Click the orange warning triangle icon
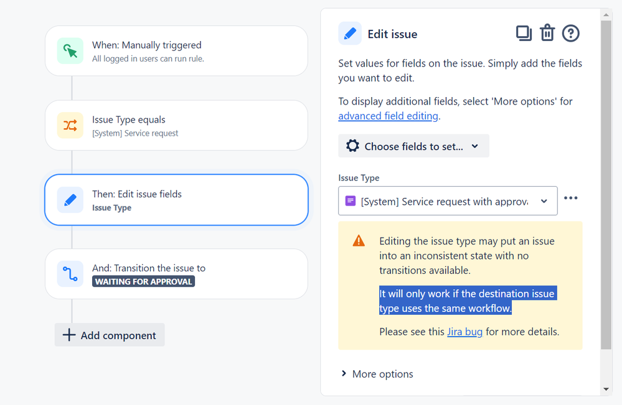 [359, 241]
